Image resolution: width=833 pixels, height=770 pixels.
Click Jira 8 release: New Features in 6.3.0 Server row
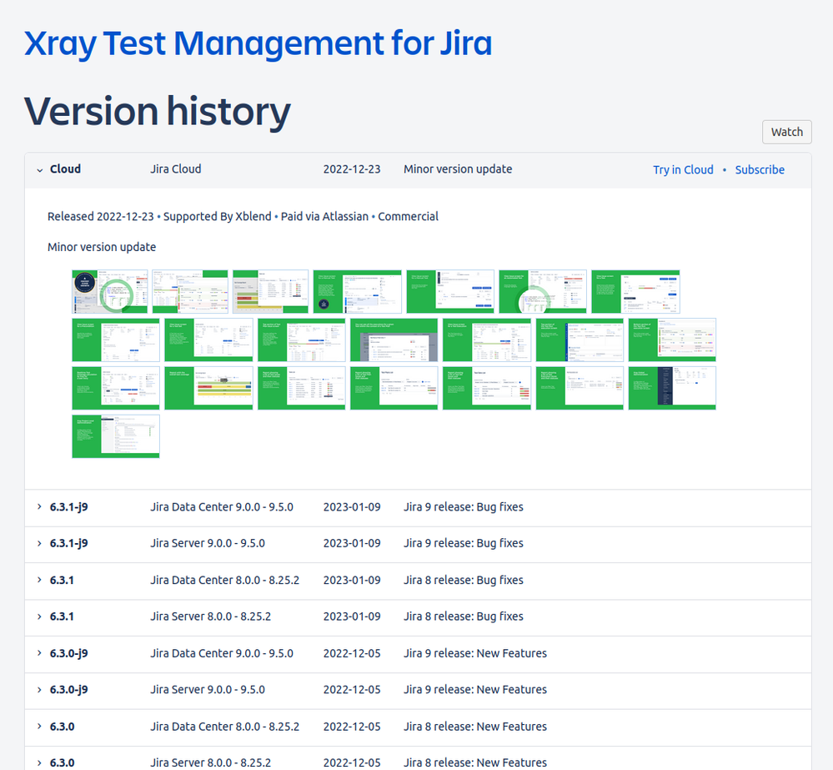coord(475,762)
